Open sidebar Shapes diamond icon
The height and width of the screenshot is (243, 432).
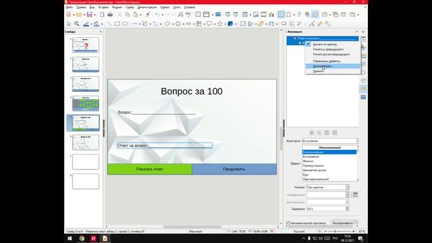363,72
